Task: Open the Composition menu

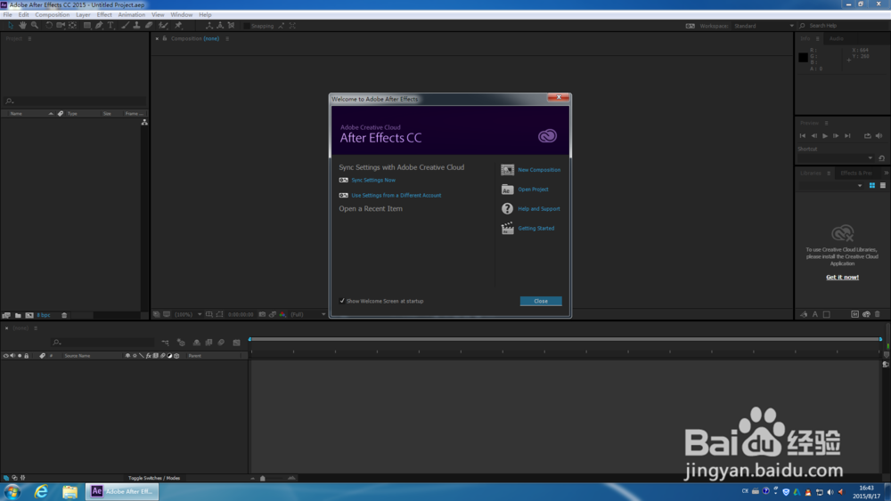Action: (53, 15)
